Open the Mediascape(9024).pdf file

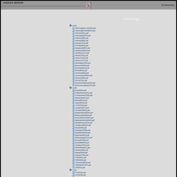click(83, 115)
